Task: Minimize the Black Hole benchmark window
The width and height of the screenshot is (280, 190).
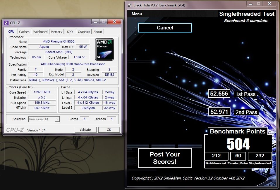Action: coord(250,4)
